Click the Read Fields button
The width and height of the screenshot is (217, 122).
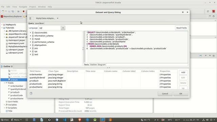[x=181, y=28]
